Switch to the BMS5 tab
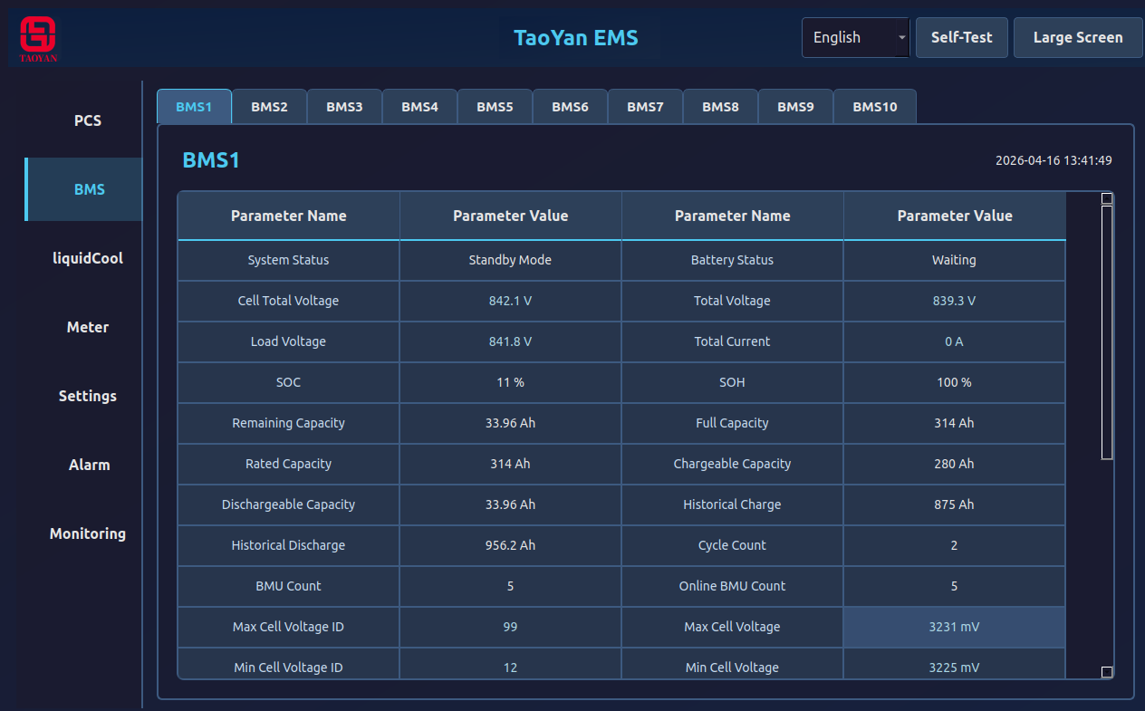 click(495, 107)
